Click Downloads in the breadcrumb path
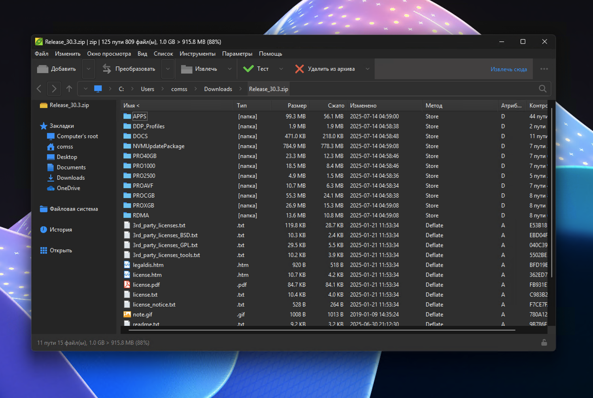Viewport: 593px width, 398px height. pyautogui.click(x=218, y=89)
